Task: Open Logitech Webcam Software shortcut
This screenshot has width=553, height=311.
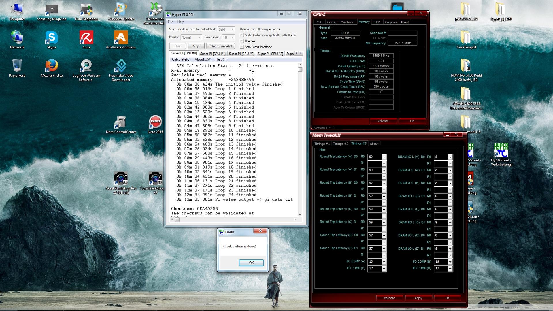Action: tap(86, 70)
